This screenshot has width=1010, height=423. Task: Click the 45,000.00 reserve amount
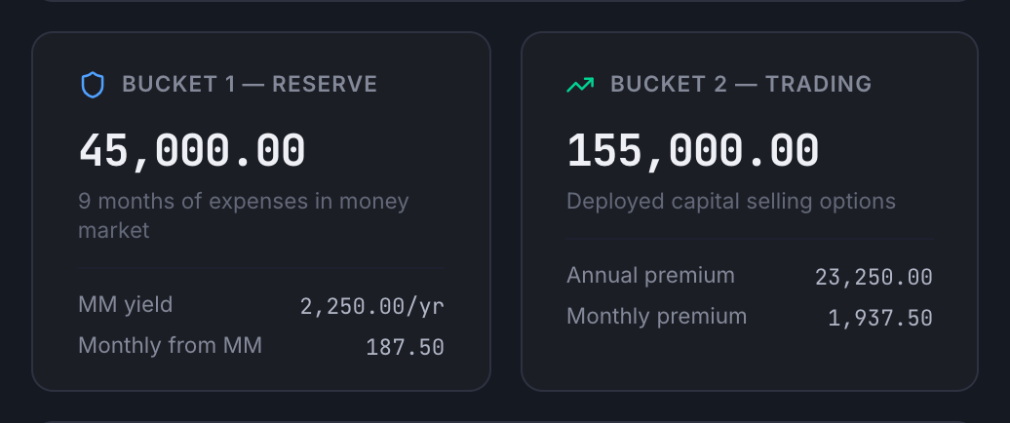[191, 151]
